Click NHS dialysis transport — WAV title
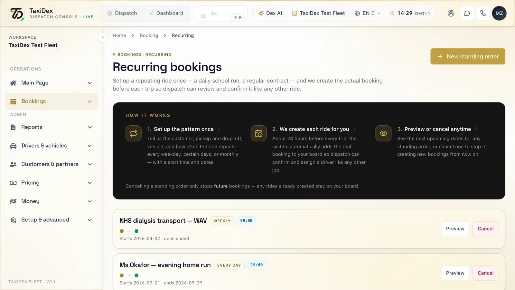This screenshot has width=515, height=290. 163,221
